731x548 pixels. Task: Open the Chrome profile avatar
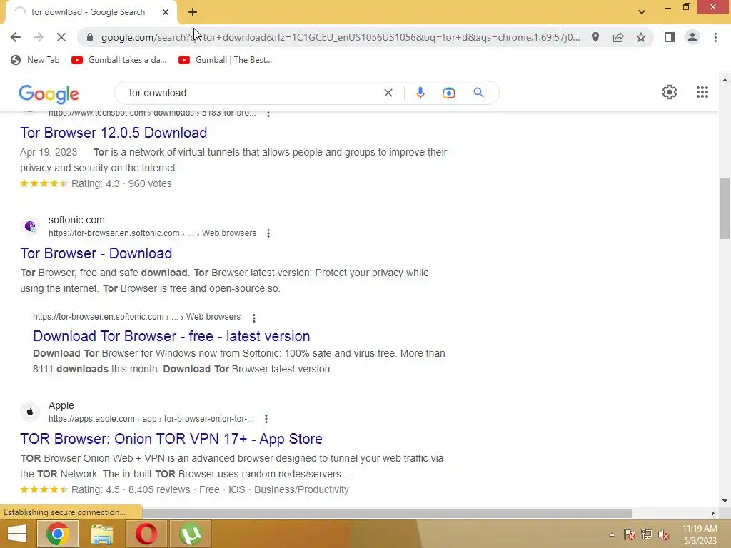pyautogui.click(x=692, y=37)
